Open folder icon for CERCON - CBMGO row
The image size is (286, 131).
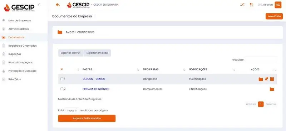tap(261, 79)
